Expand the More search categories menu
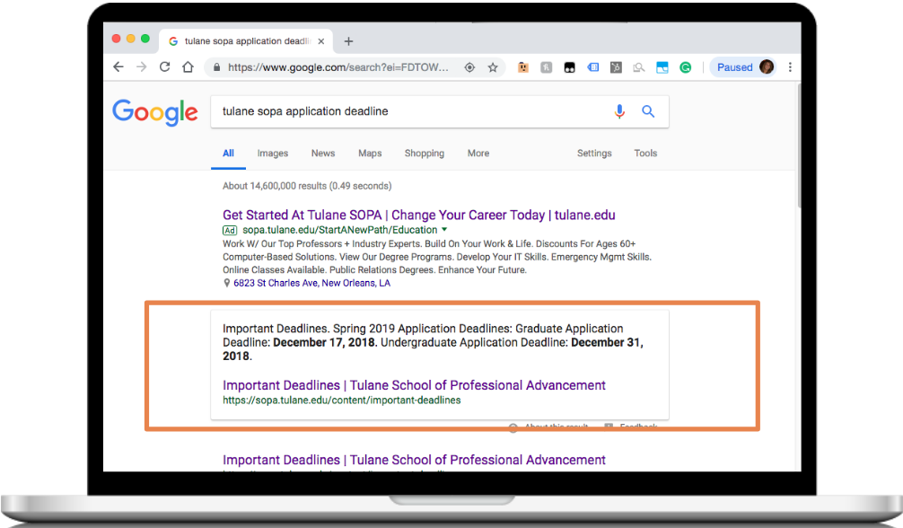This screenshot has width=903, height=528. click(478, 154)
